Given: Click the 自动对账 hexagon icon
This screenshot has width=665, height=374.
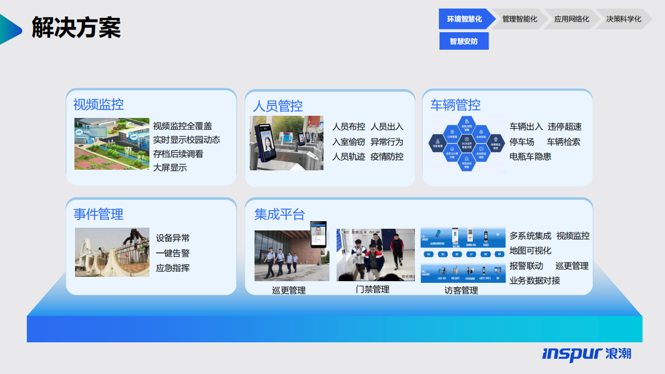Looking at the screenshot, I should click(x=481, y=134).
